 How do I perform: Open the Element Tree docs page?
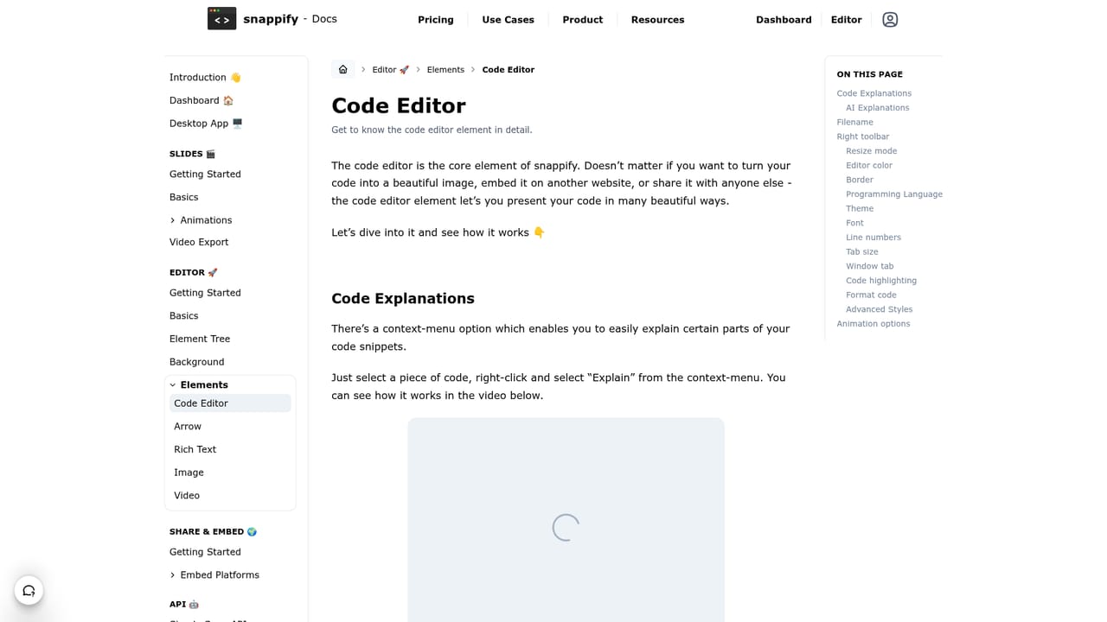[200, 340]
